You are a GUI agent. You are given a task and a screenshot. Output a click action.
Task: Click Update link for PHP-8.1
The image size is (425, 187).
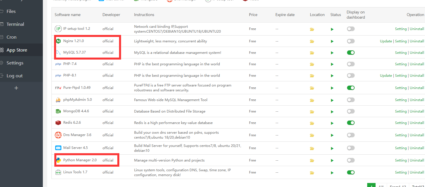coord(386,76)
